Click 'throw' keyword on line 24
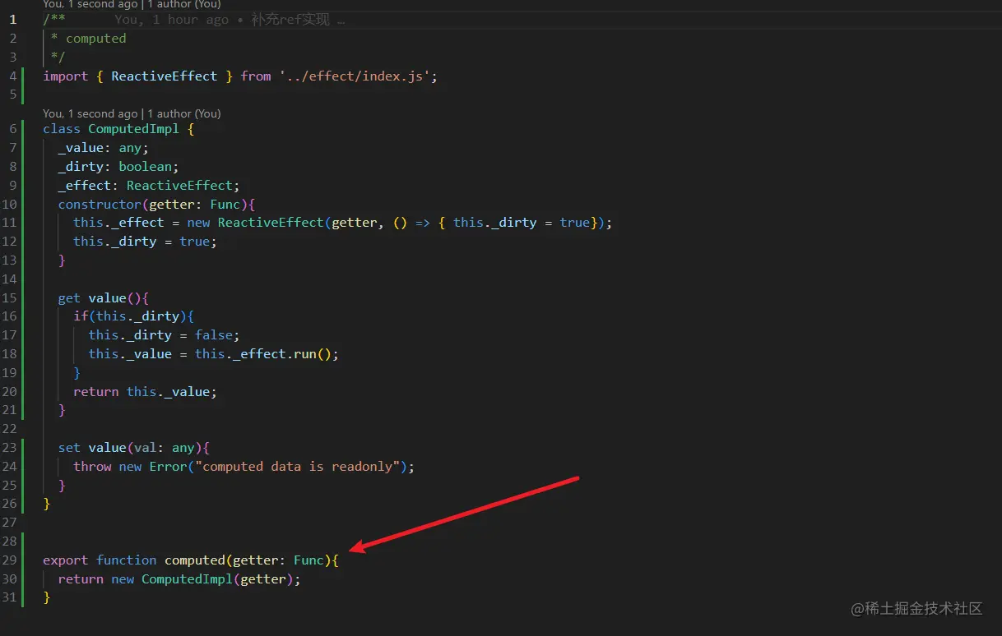The image size is (1002, 636). click(92, 467)
